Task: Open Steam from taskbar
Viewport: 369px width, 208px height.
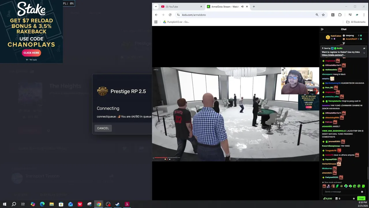Action: 117,204
